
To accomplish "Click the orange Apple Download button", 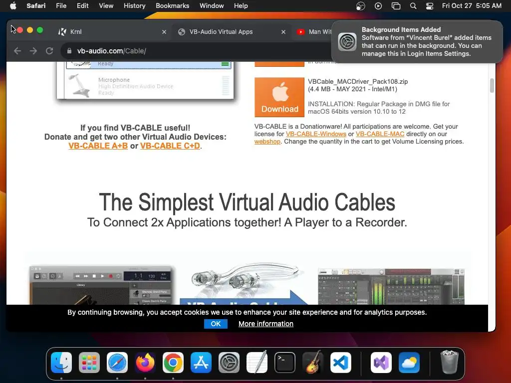I will click(279, 97).
